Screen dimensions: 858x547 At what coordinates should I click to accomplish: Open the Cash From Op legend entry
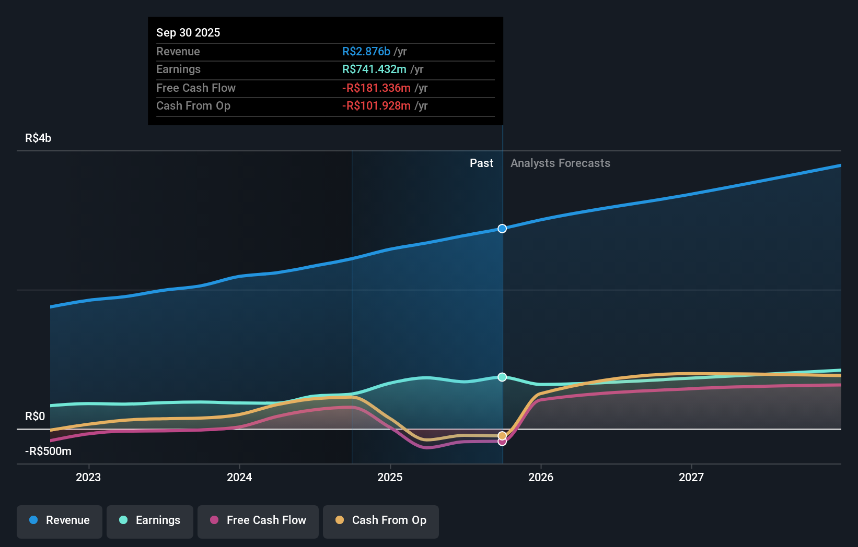380,520
